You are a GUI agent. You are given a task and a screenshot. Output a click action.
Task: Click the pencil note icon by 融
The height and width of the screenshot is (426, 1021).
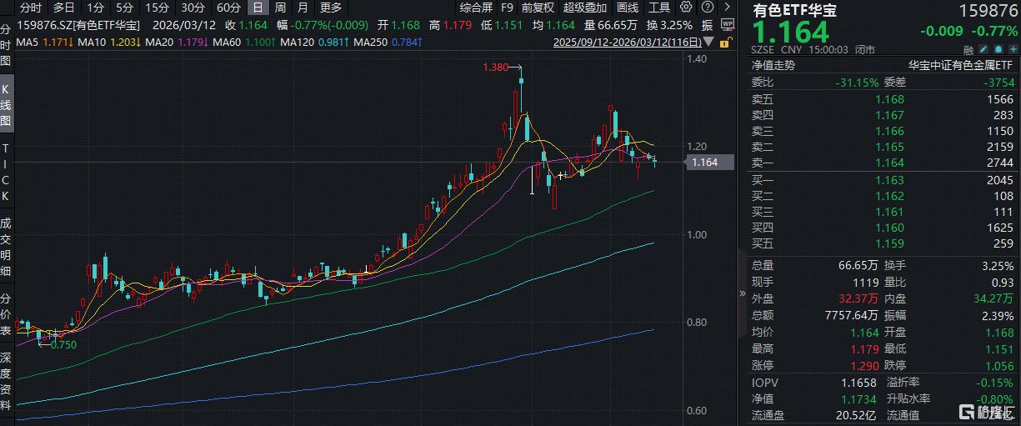click(x=983, y=49)
